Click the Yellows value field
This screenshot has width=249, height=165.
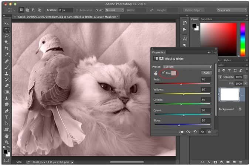pyautogui.click(x=206, y=89)
